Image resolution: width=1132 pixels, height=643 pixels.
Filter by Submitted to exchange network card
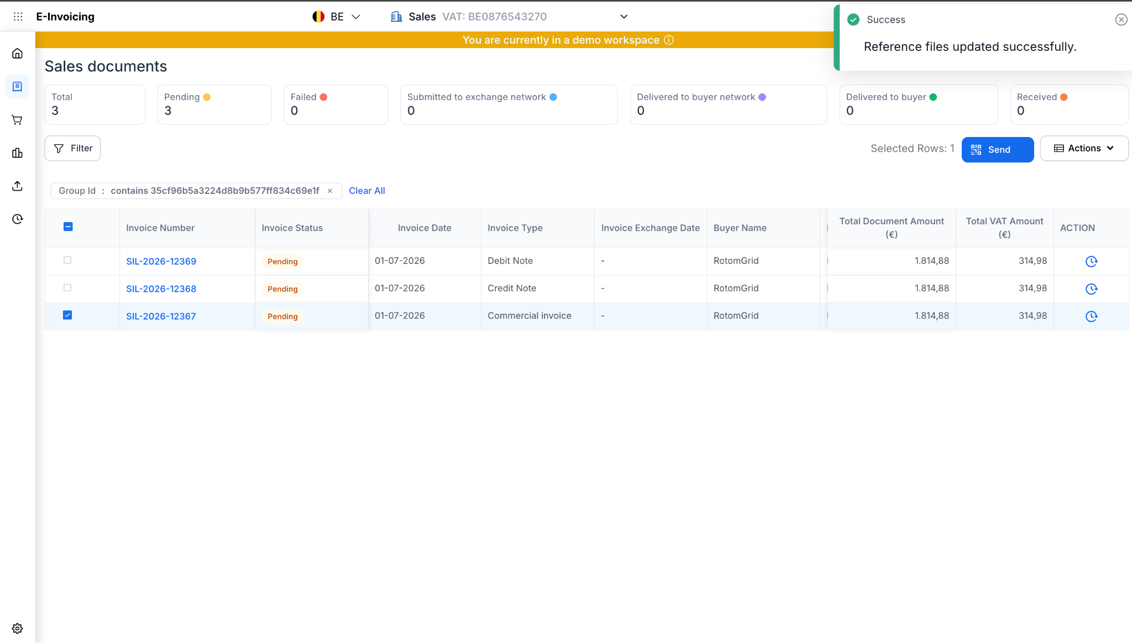(x=509, y=104)
